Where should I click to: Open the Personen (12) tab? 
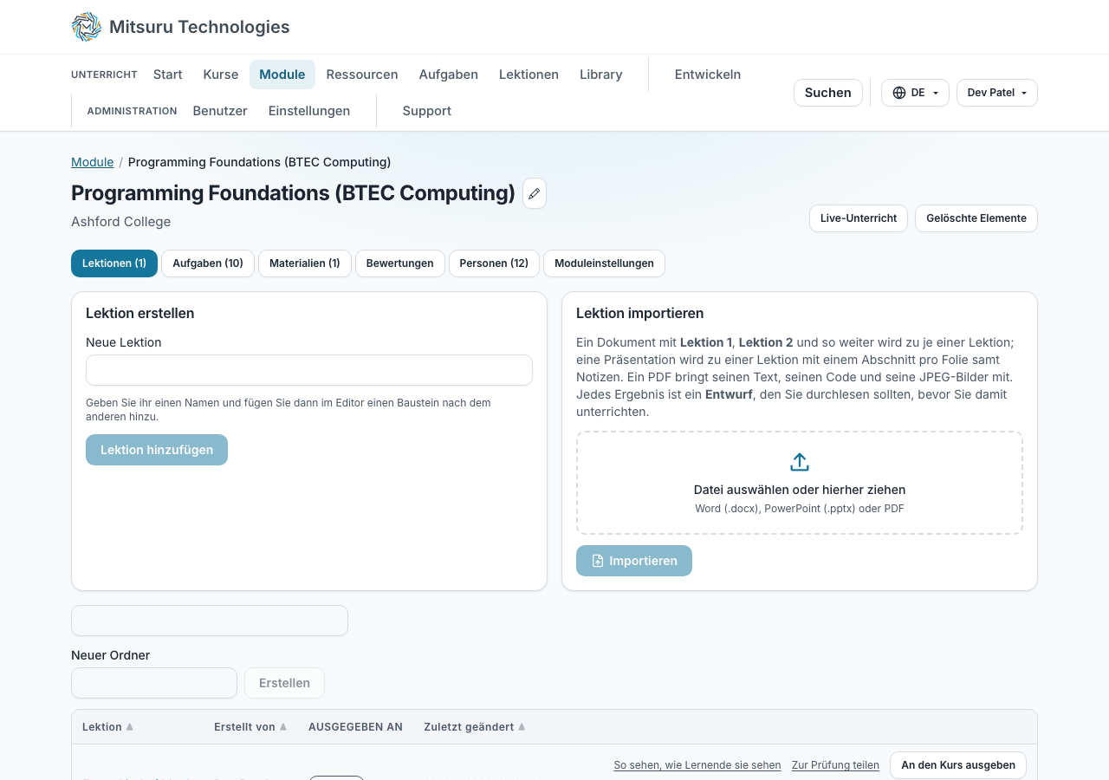(494, 263)
